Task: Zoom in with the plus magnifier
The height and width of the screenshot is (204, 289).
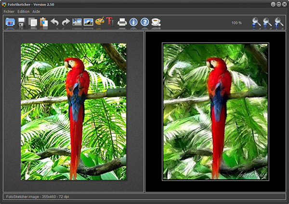Action: [278, 23]
